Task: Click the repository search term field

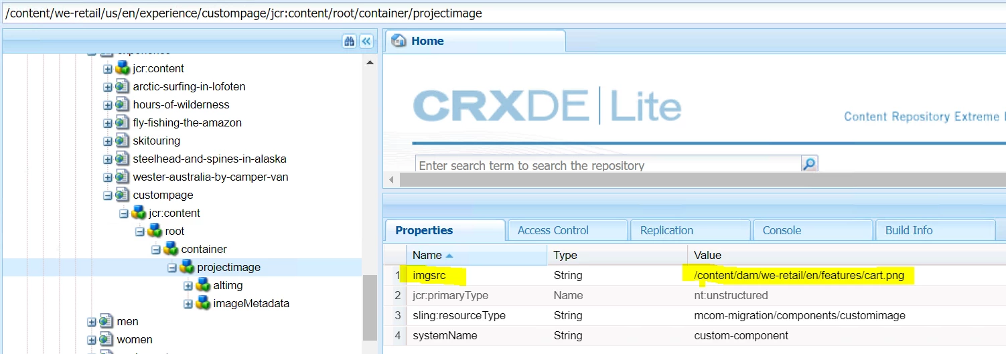Action: (608, 165)
